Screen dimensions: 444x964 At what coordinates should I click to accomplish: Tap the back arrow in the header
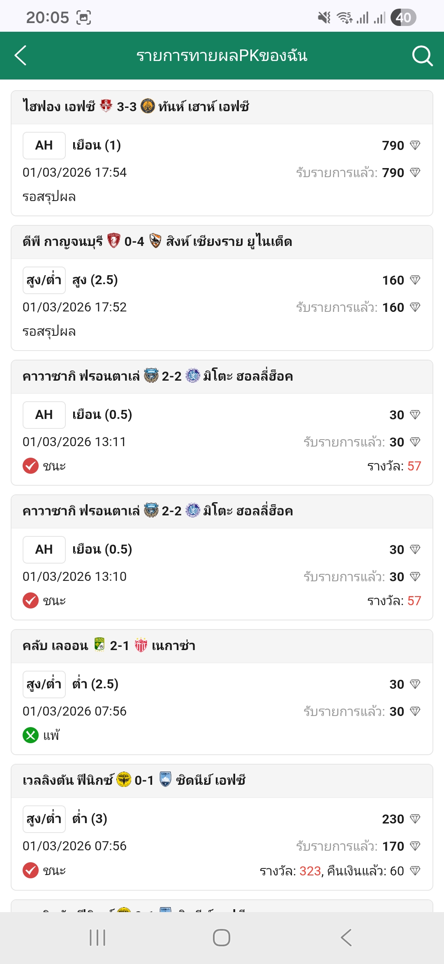[x=21, y=56]
